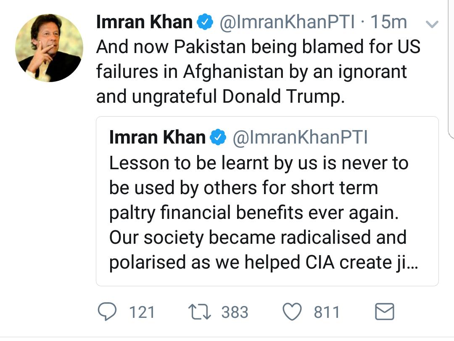Click the blue verified badge next to Imran Khan
454x341 pixels.
(x=206, y=21)
